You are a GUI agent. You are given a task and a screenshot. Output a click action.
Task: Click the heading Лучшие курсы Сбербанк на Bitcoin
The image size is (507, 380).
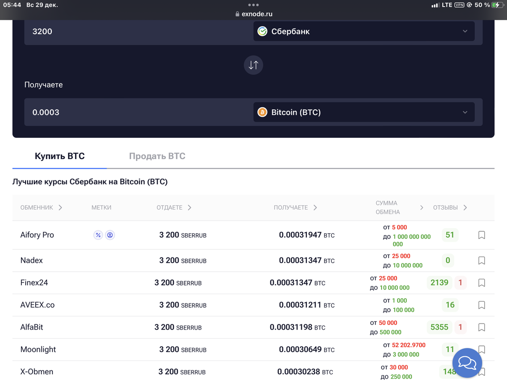(90, 181)
